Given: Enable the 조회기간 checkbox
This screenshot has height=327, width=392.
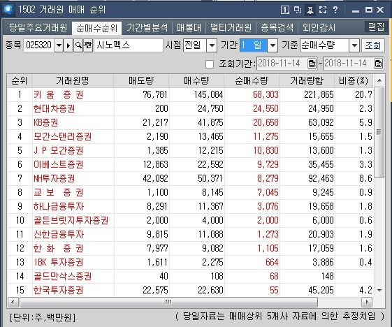Looking at the screenshot, I should click(210, 64).
